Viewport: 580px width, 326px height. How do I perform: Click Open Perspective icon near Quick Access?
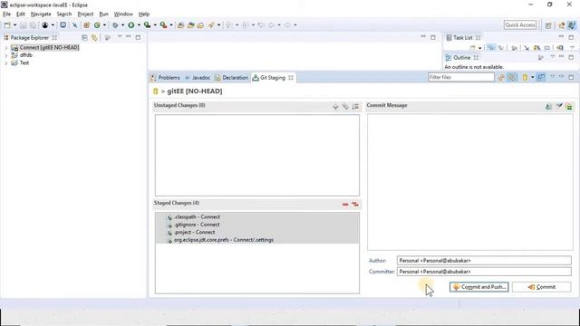[x=548, y=25]
